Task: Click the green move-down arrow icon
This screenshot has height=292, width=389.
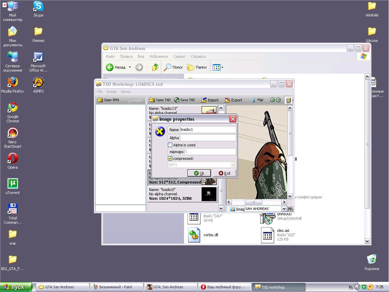Action: [x=278, y=100]
